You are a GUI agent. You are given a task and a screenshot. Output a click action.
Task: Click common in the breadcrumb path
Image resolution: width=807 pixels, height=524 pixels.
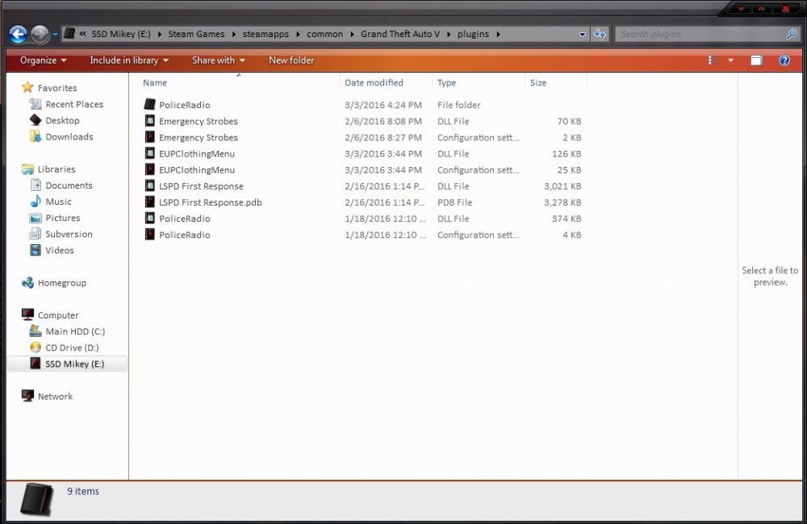click(x=324, y=34)
